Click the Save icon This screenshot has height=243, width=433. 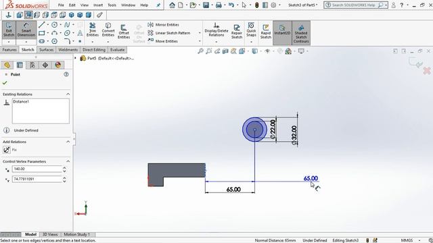[x=206, y=5]
